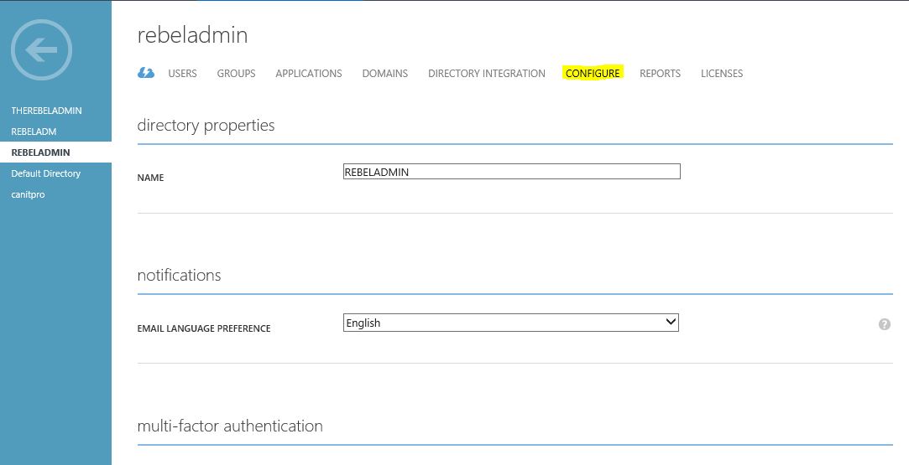Image resolution: width=909 pixels, height=465 pixels.
Task: Open the Directory Integration tab
Action: 486,74
